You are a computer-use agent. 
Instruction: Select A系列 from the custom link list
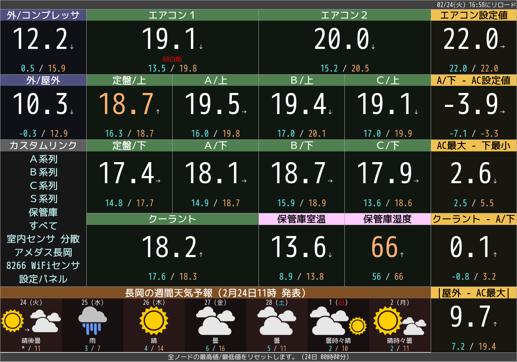point(43,159)
